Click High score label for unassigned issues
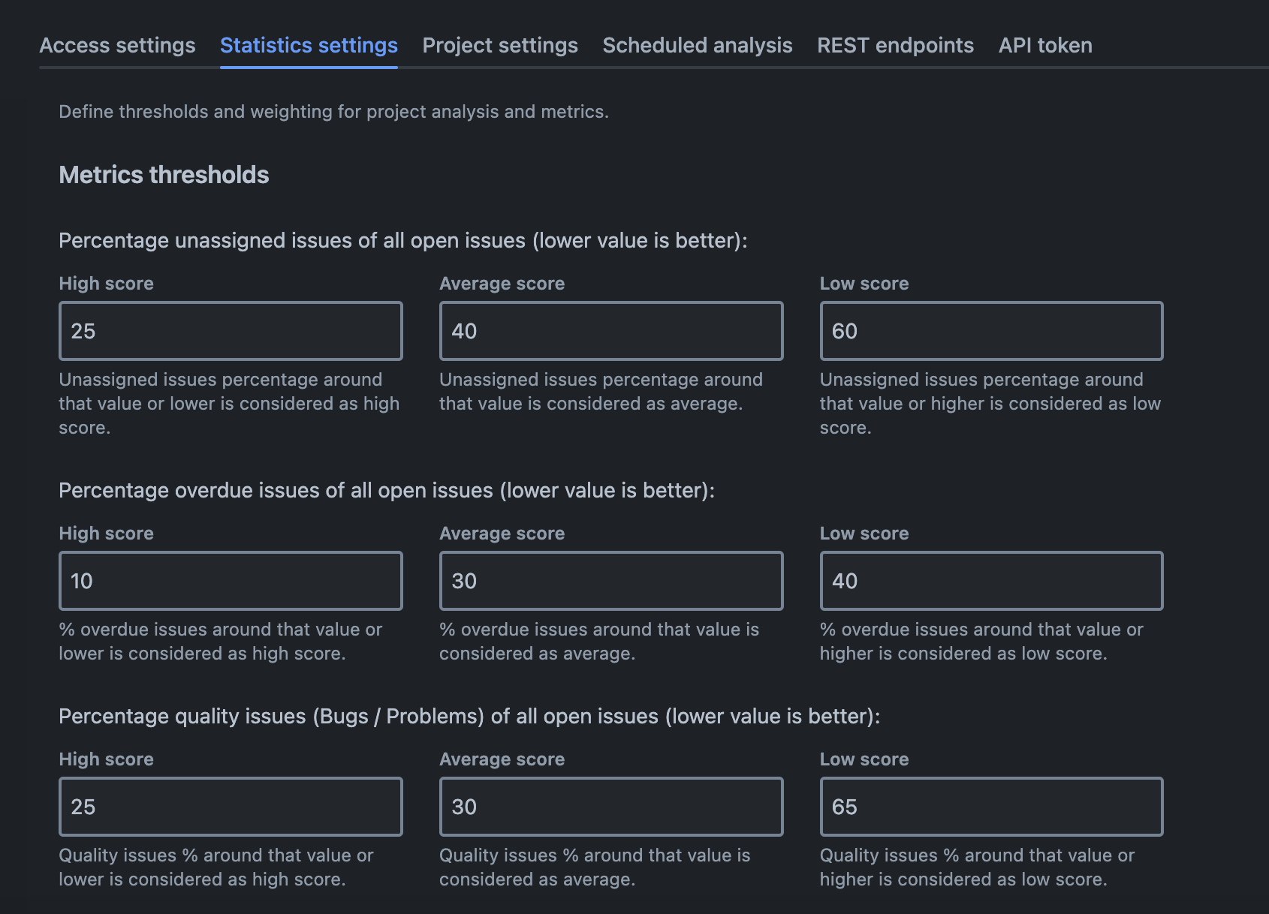 (106, 284)
